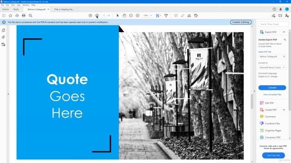The width and height of the screenshot is (291, 163).
Task: Click the page number input field
Action: [104, 16]
